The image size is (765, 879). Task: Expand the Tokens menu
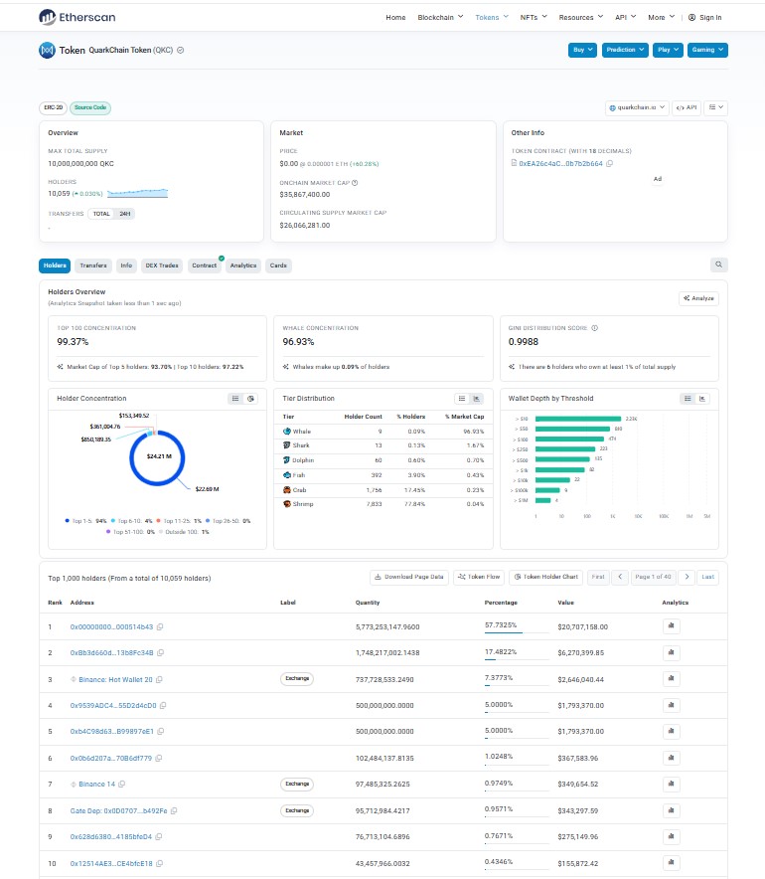click(492, 17)
